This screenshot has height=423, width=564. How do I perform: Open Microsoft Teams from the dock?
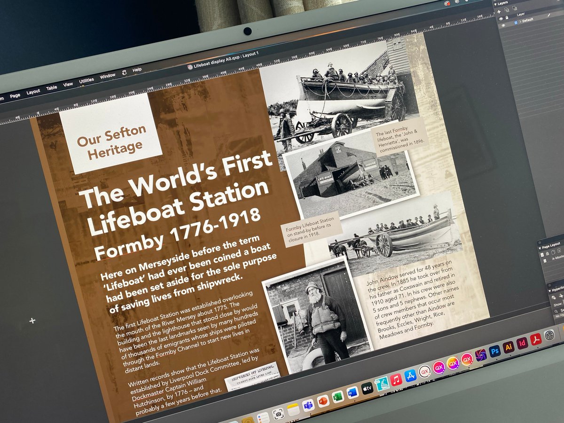[308, 406]
